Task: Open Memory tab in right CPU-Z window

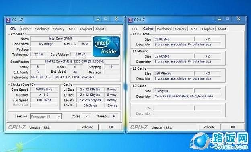Action: coord(180,29)
